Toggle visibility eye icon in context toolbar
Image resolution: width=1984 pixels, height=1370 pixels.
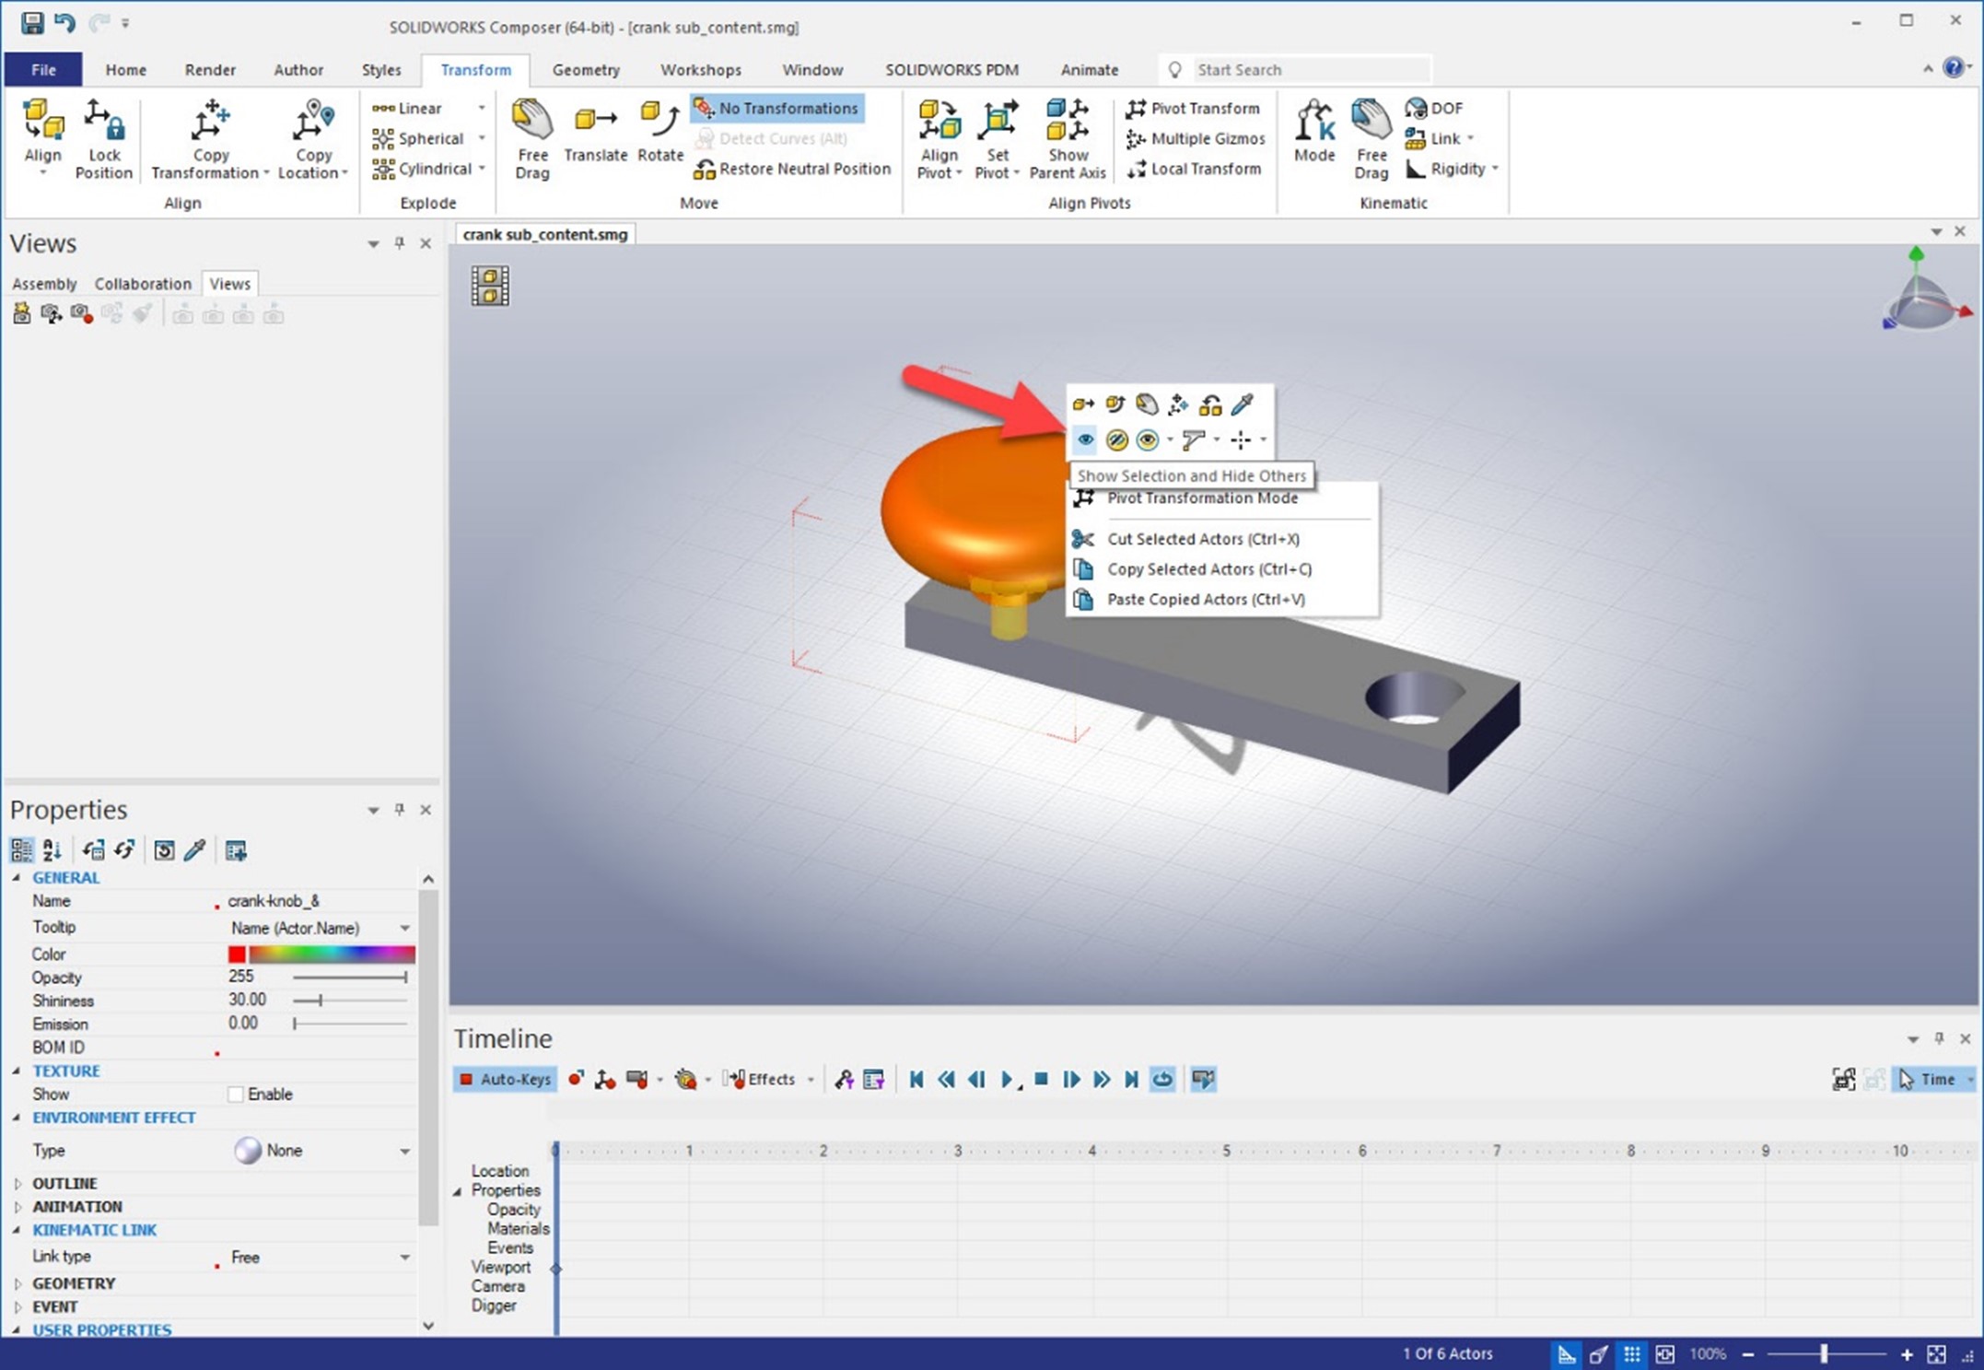[1084, 439]
